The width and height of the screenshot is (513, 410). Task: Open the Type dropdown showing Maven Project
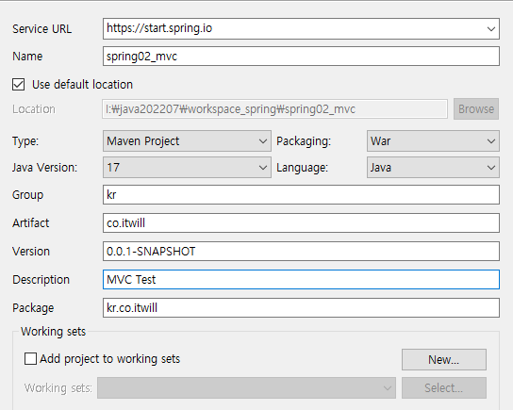187,141
